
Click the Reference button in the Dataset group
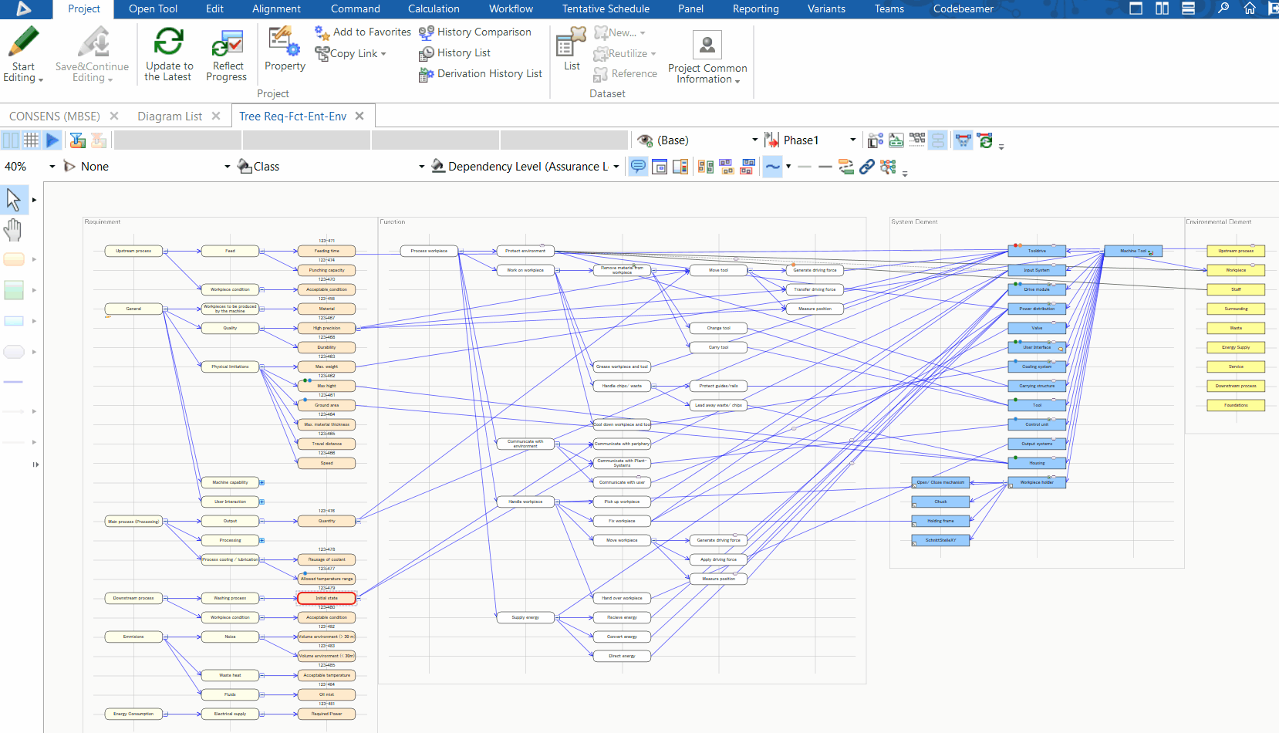[625, 74]
